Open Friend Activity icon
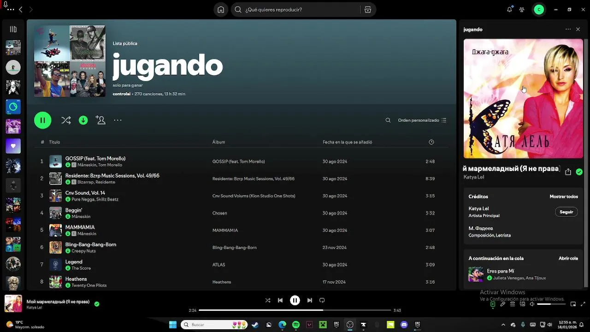The width and height of the screenshot is (590, 332). (522, 10)
